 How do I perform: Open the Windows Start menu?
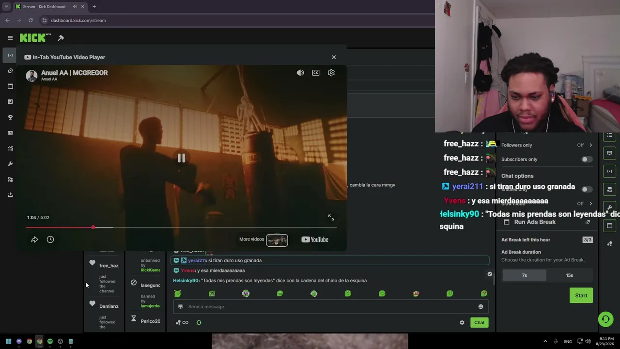click(8, 341)
